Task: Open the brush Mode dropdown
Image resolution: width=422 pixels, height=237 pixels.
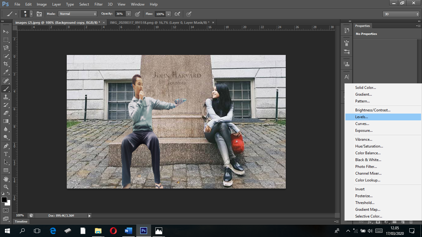Action: (x=78, y=14)
